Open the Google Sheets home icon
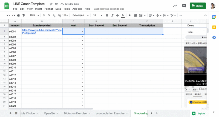 click(7, 6)
